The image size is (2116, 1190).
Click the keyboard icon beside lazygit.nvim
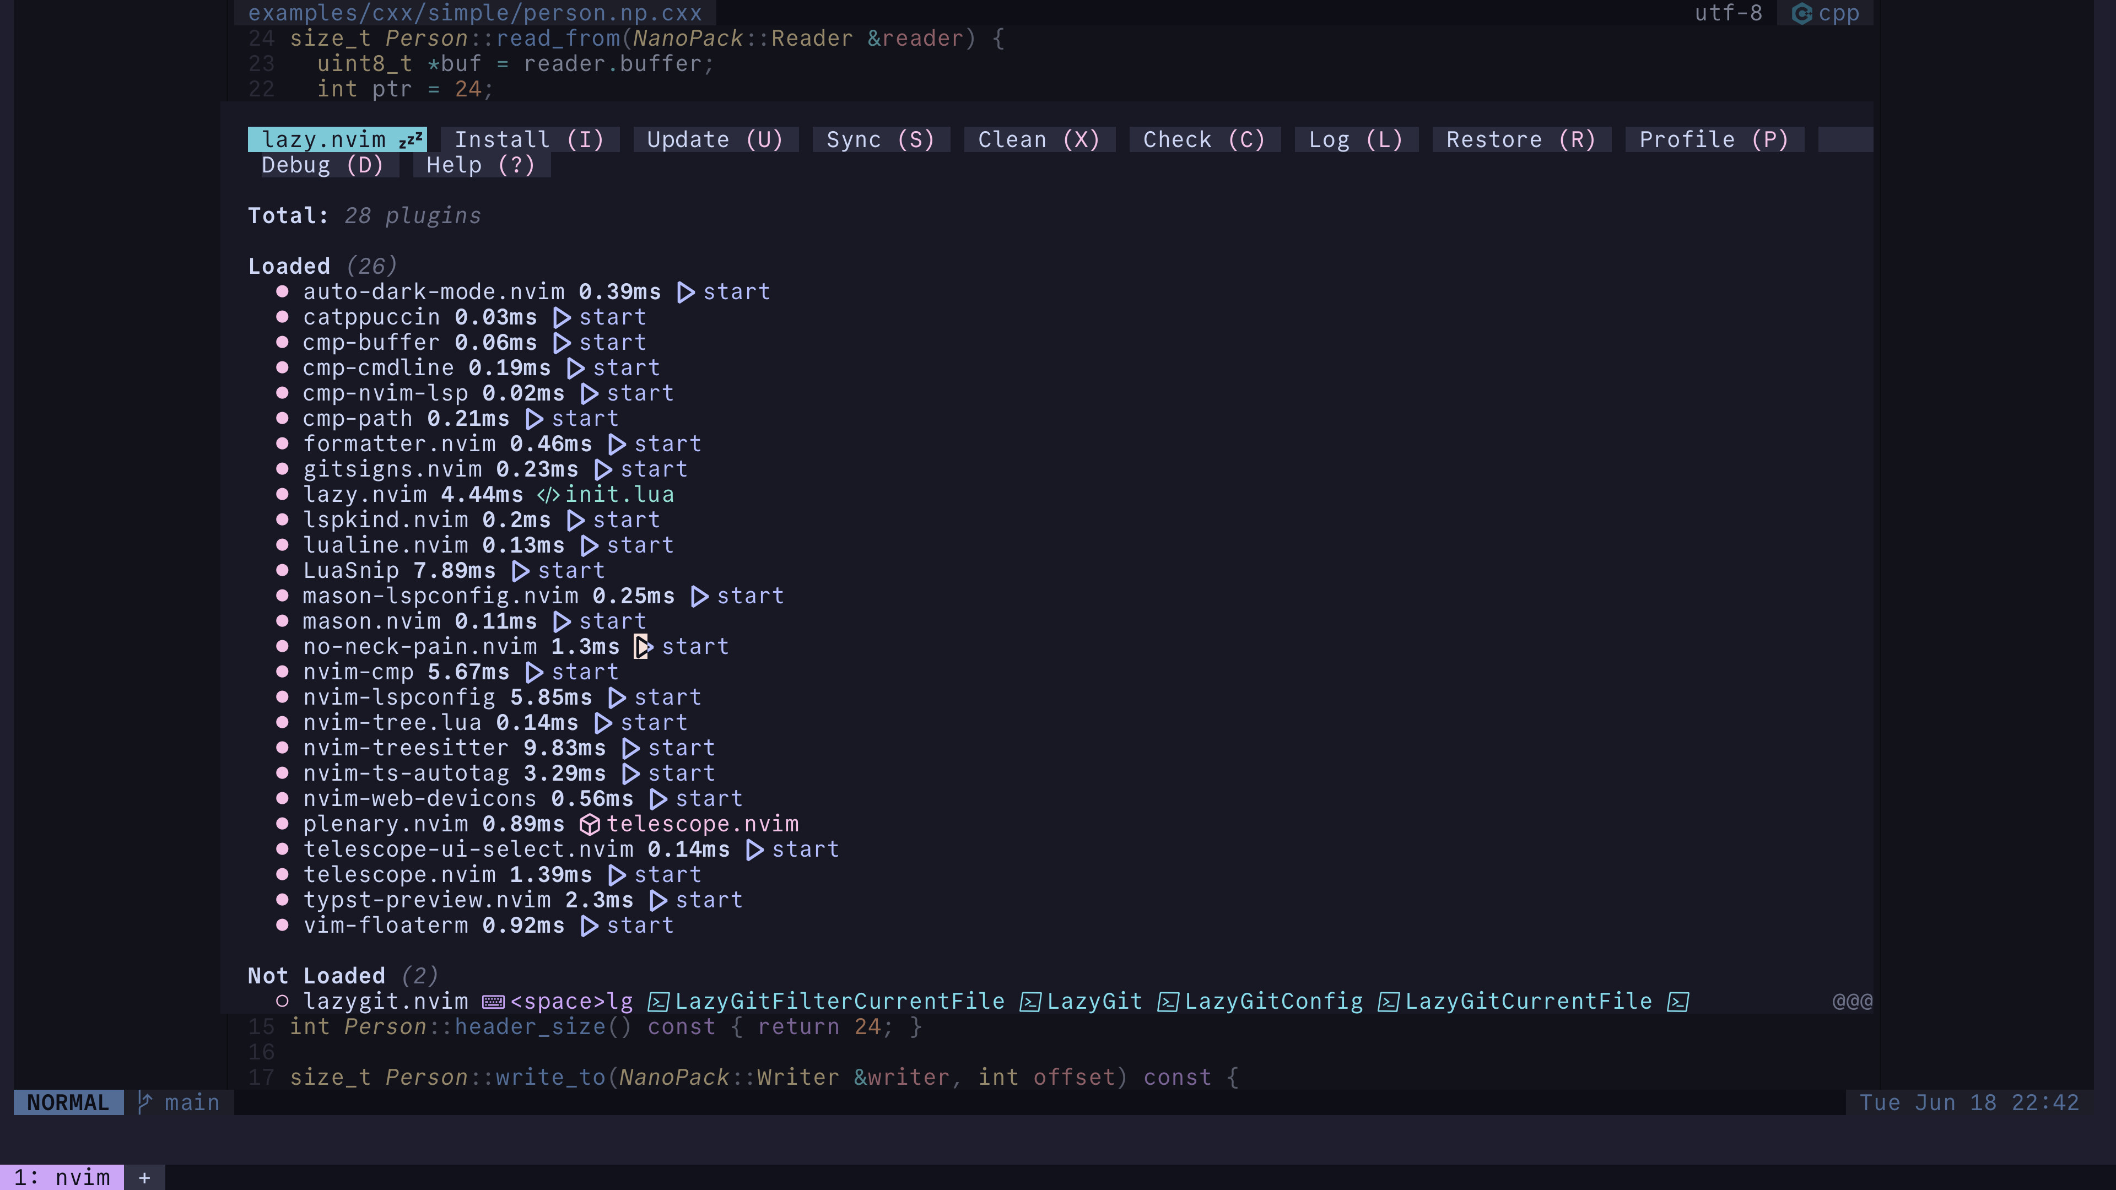(x=493, y=1001)
